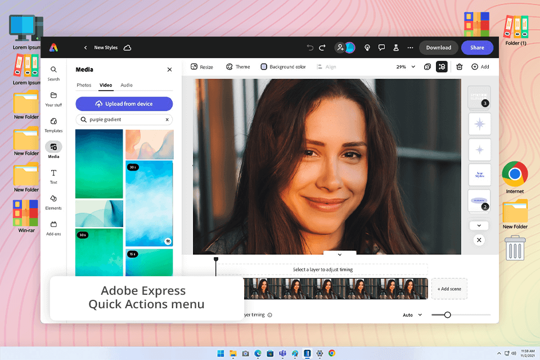
Task: Delete with the trash icon
Action: pyautogui.click(x=460, y=67)
